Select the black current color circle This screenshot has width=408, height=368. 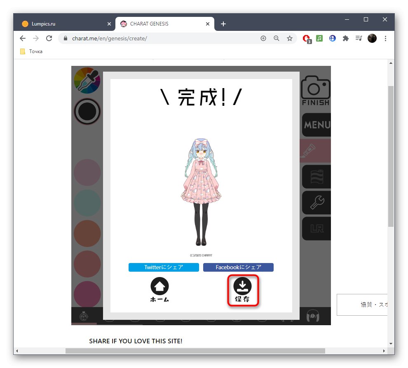tap(87, 112)
